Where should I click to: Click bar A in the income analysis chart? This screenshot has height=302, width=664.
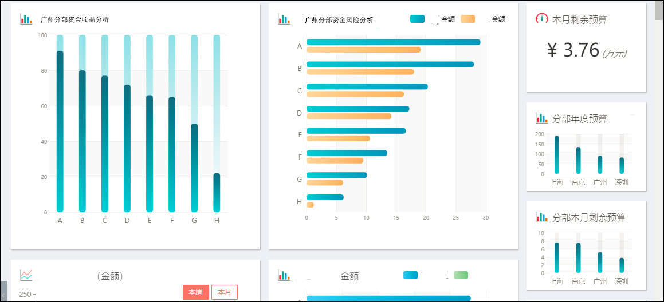tap(60, 132)
